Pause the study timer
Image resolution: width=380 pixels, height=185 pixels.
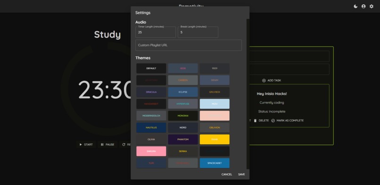(107, 145)
